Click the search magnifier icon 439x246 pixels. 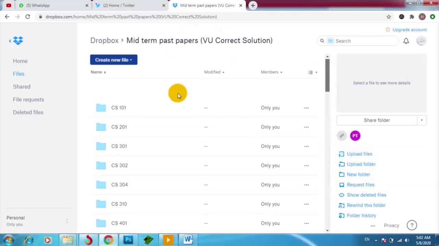(322, 41)
